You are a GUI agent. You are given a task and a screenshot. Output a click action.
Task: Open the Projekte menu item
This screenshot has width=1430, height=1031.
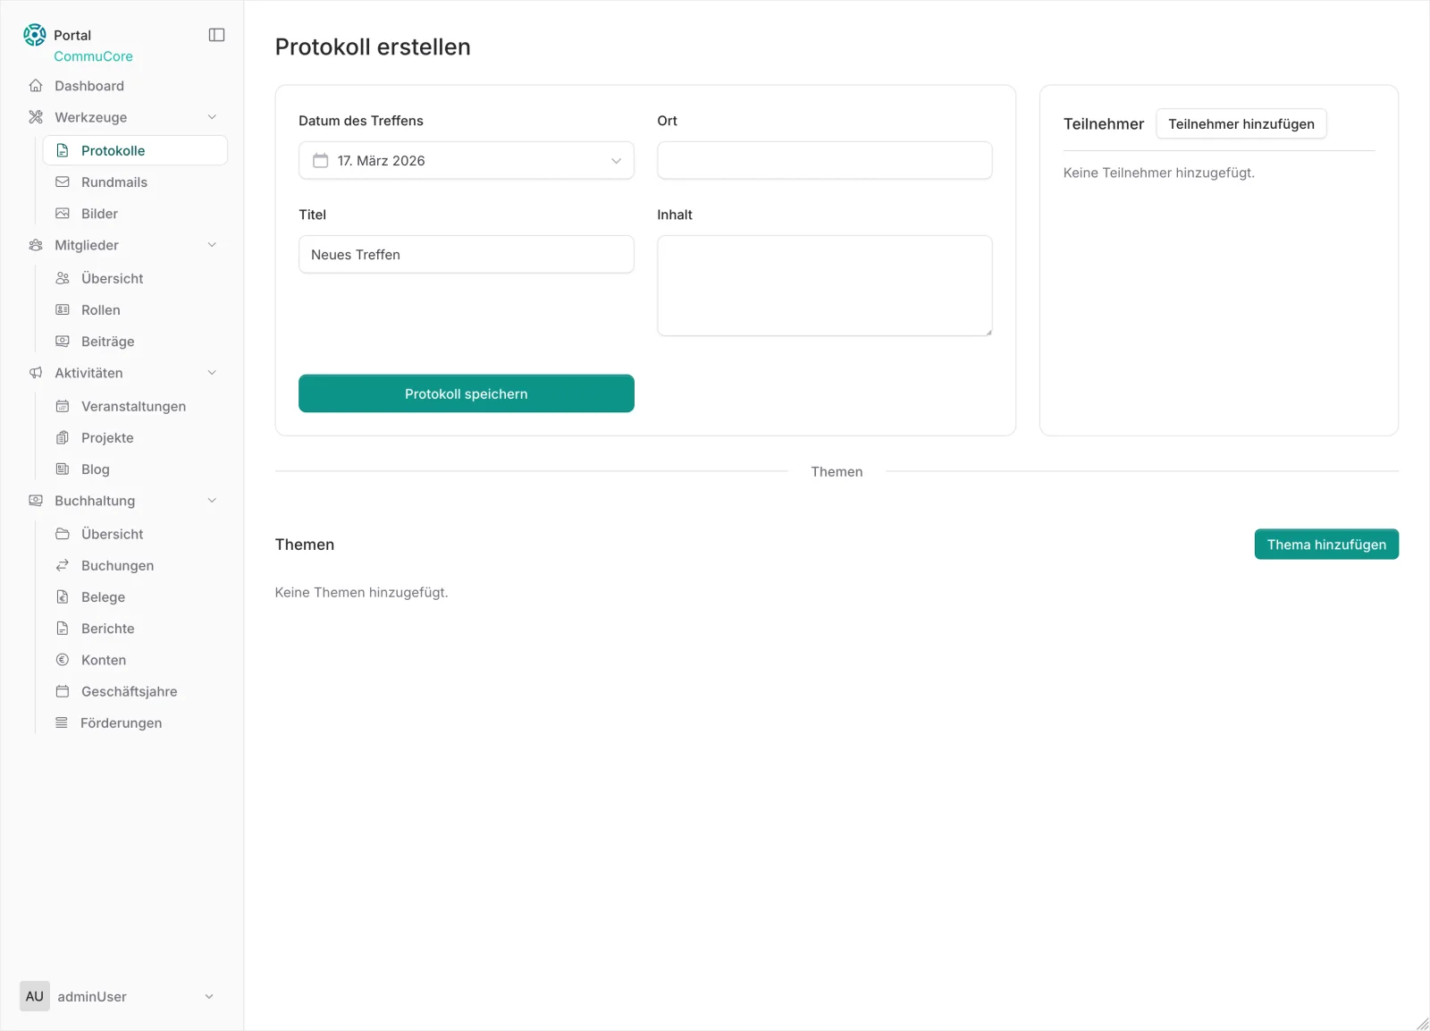pos(107,438)
